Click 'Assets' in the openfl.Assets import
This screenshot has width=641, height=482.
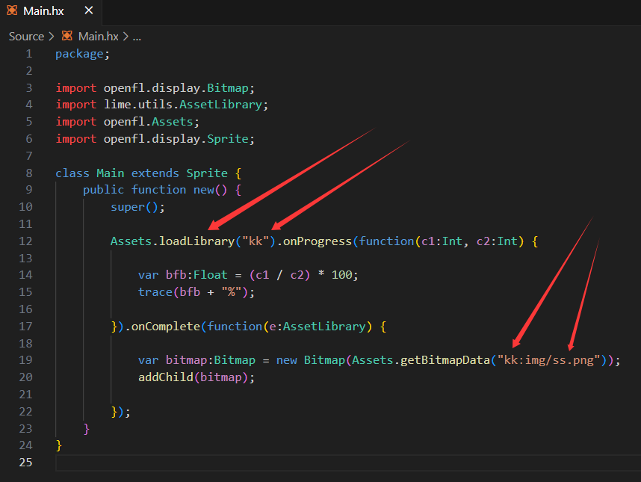173,122
